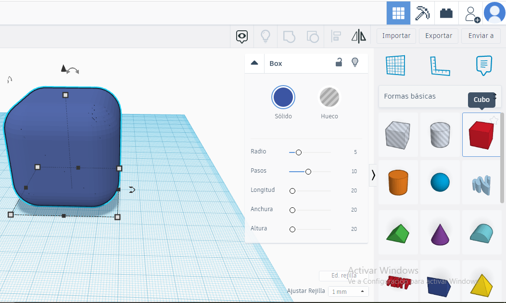Viewport: 506px width, 303px height.
Task: Hide the Box using the bulb toggle
Action: [x=355, y=63]
